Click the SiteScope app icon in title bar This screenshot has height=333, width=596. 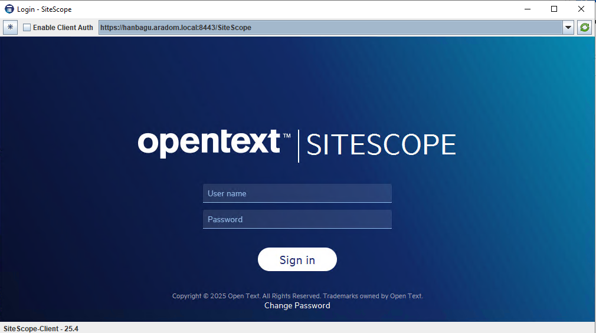point(9,9)
